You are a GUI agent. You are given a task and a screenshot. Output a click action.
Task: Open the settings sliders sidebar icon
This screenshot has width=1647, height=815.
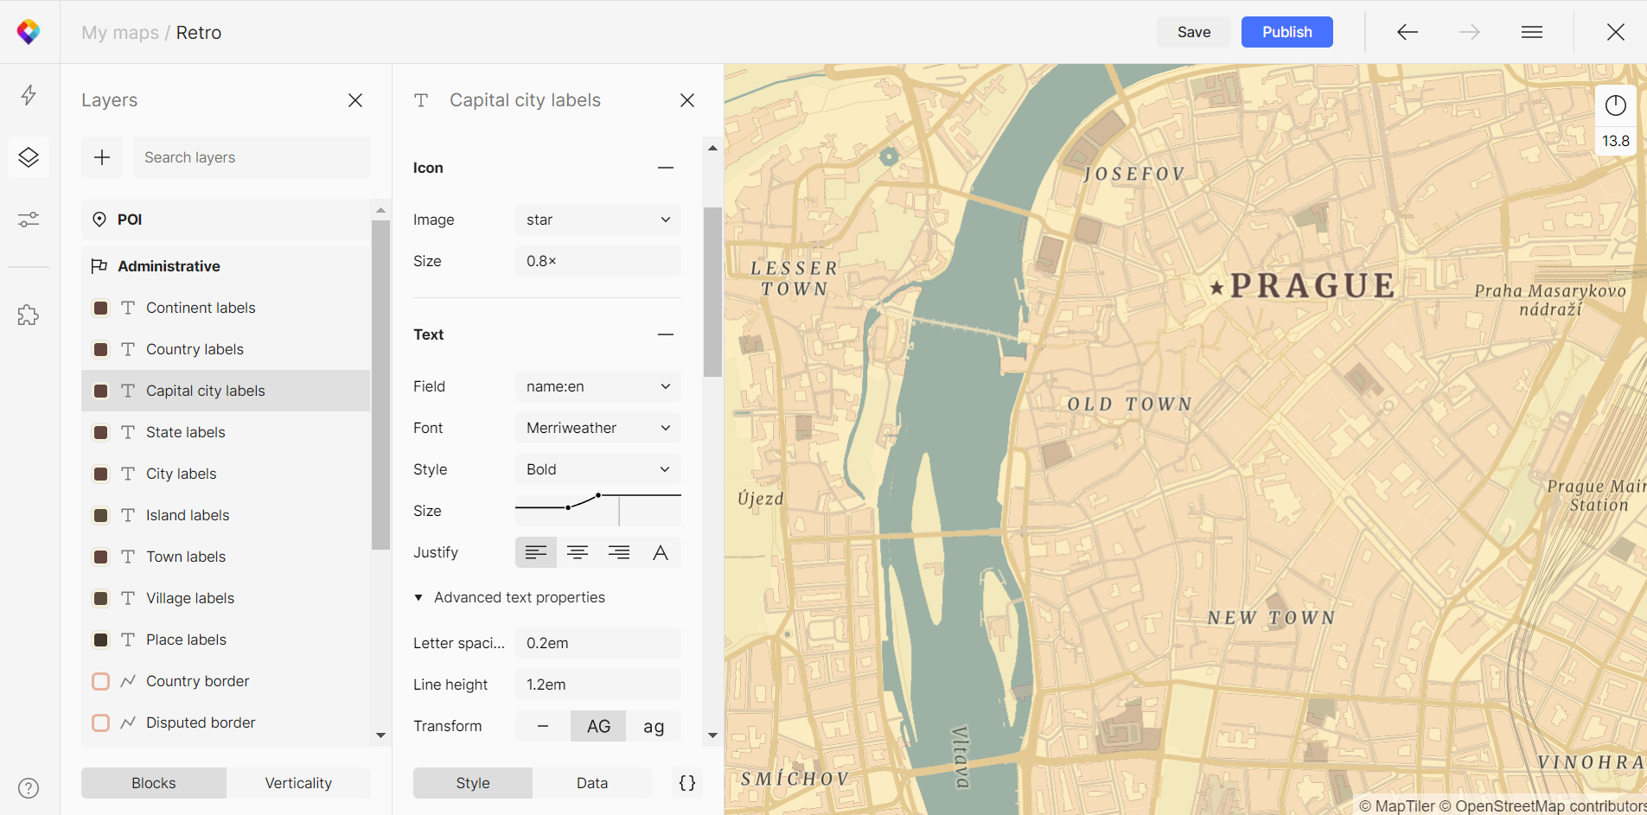(x=29, y=220)
